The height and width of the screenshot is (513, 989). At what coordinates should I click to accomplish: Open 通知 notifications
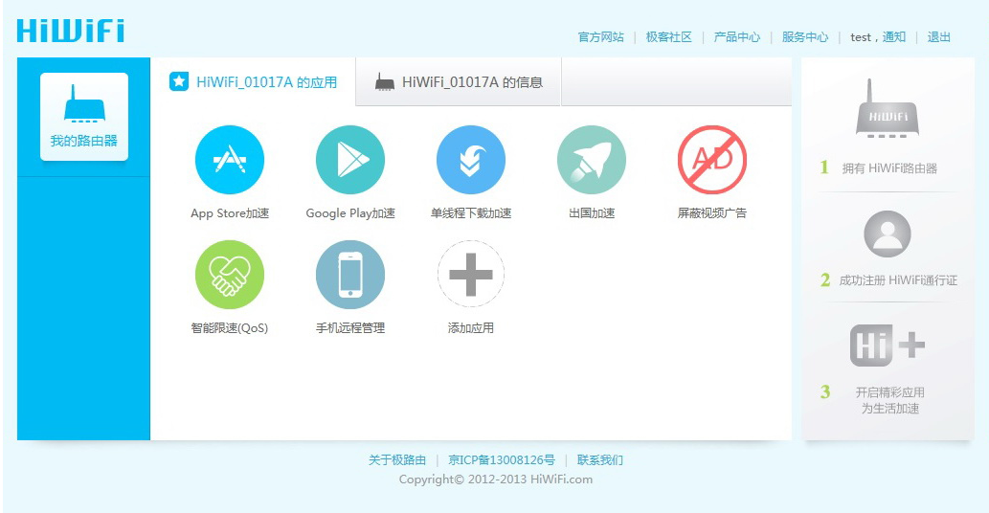[894, 37]
